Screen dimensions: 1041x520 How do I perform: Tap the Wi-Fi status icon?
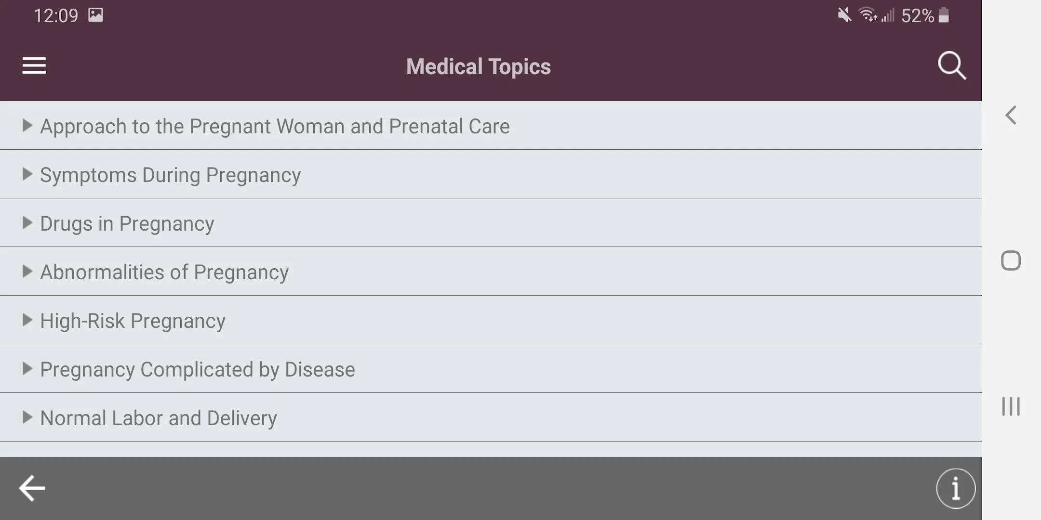[867, 14]
